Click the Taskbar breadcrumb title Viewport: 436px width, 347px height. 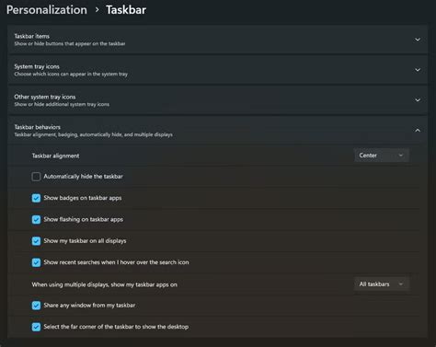tap(126, 10)
